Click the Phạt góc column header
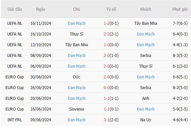191x130 pixels. [x=180, y=9]
